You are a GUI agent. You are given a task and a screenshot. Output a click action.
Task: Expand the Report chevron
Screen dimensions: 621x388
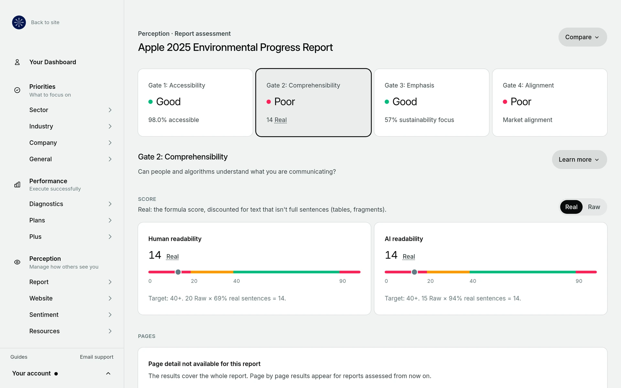[110, 282]
